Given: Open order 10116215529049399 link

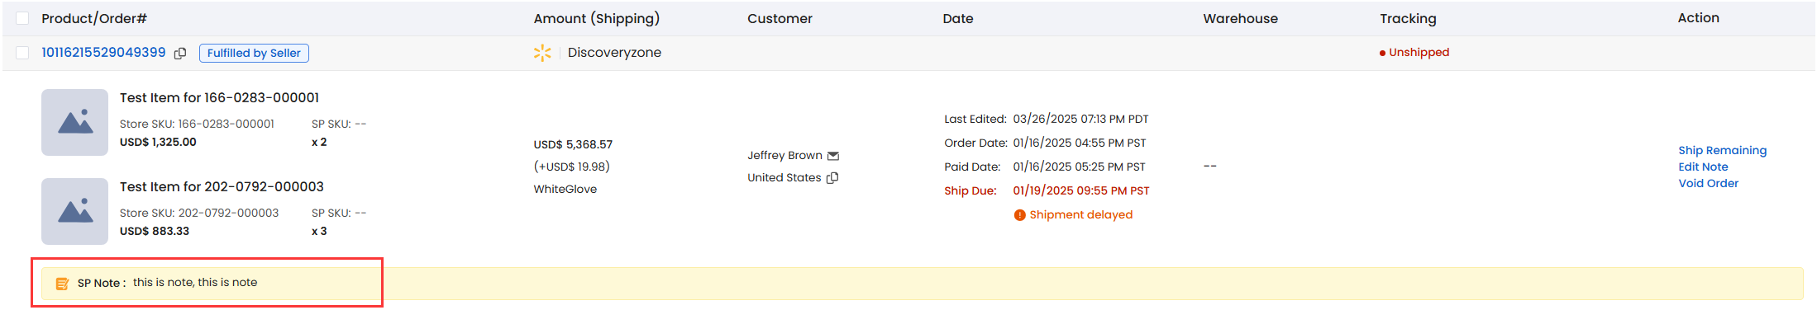Looking at the screenshot, I should coord(103,52).
